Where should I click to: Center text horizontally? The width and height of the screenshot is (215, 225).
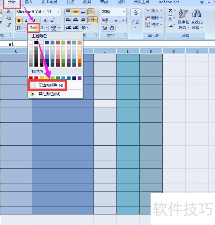tap(75, 20)
